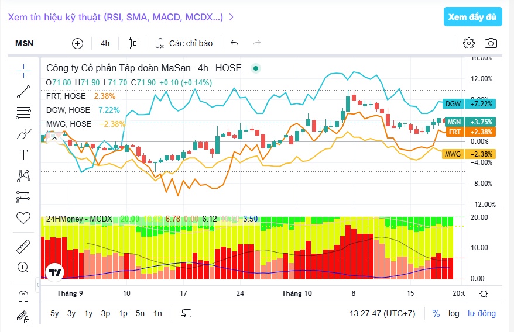Select the brush drawing tool

[23, 134]
